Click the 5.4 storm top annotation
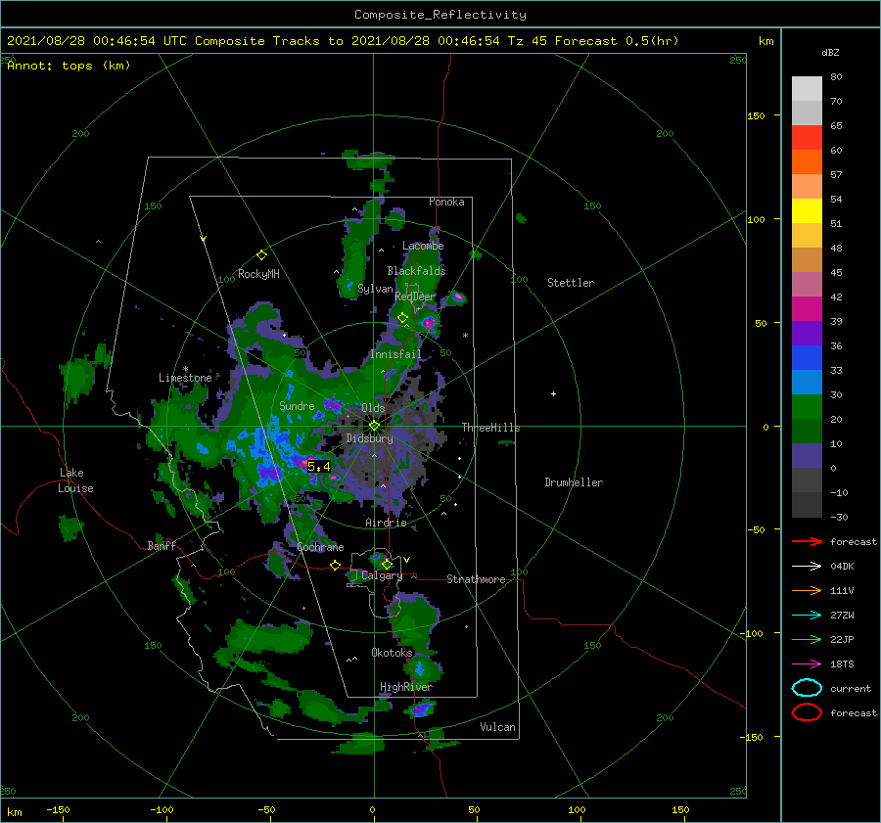Screen dimensions: 881x823 [x=318, y=466]
